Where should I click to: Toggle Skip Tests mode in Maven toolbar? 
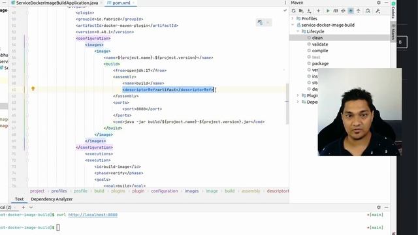(x=351, y=11)
